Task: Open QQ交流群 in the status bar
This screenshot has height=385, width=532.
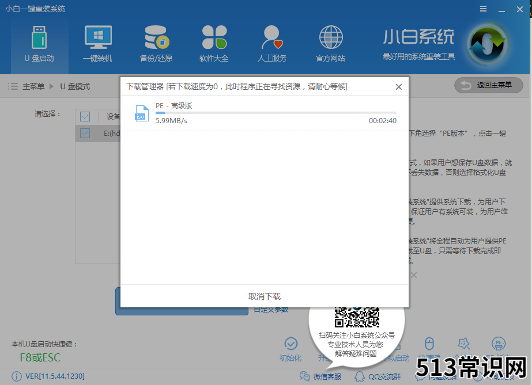Action: tap(378, 376)
